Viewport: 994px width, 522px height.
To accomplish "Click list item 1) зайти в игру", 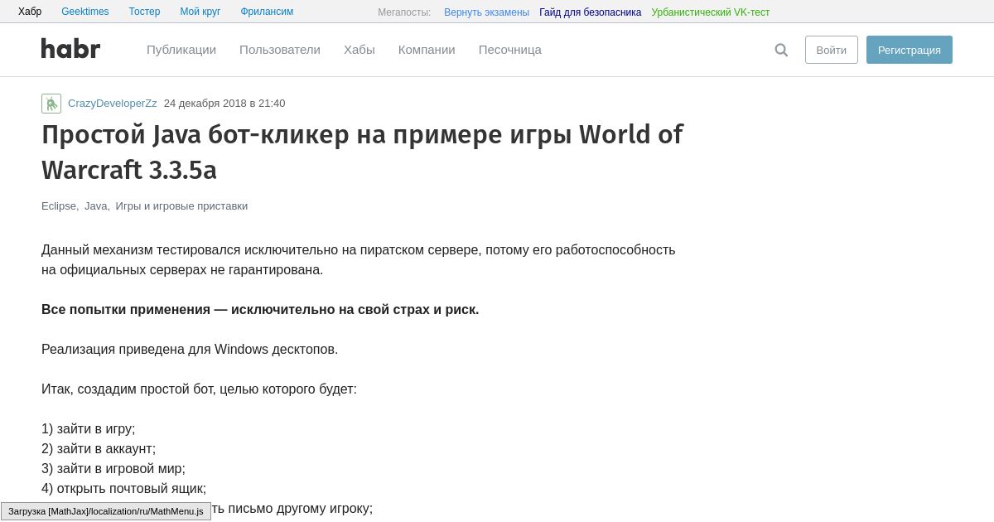I will (x=89, y=429).
